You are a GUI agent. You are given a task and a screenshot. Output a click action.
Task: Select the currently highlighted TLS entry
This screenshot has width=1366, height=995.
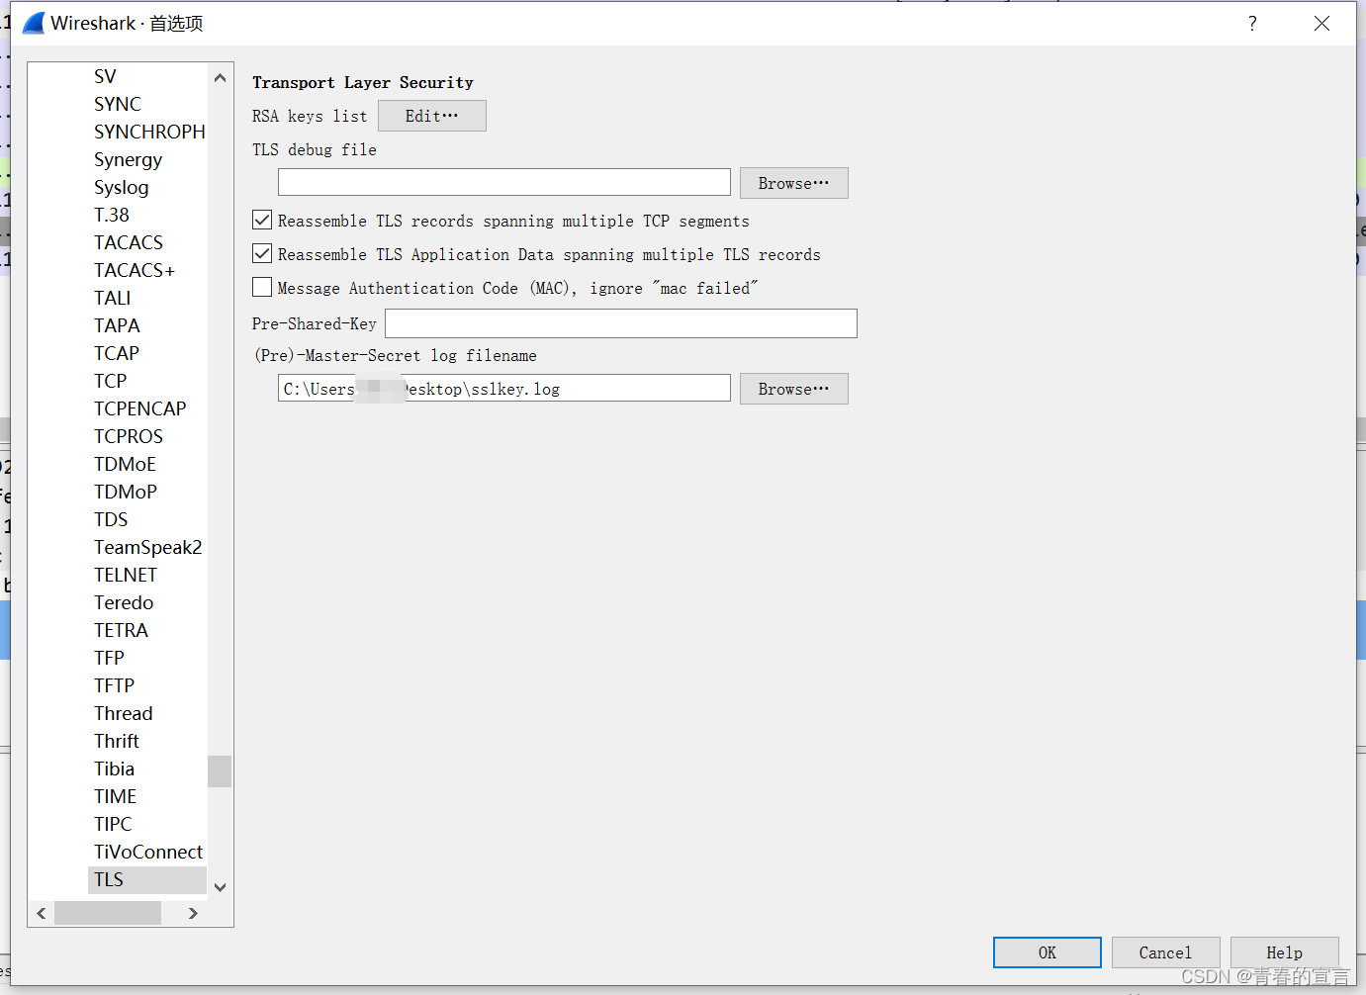[109, 879]
